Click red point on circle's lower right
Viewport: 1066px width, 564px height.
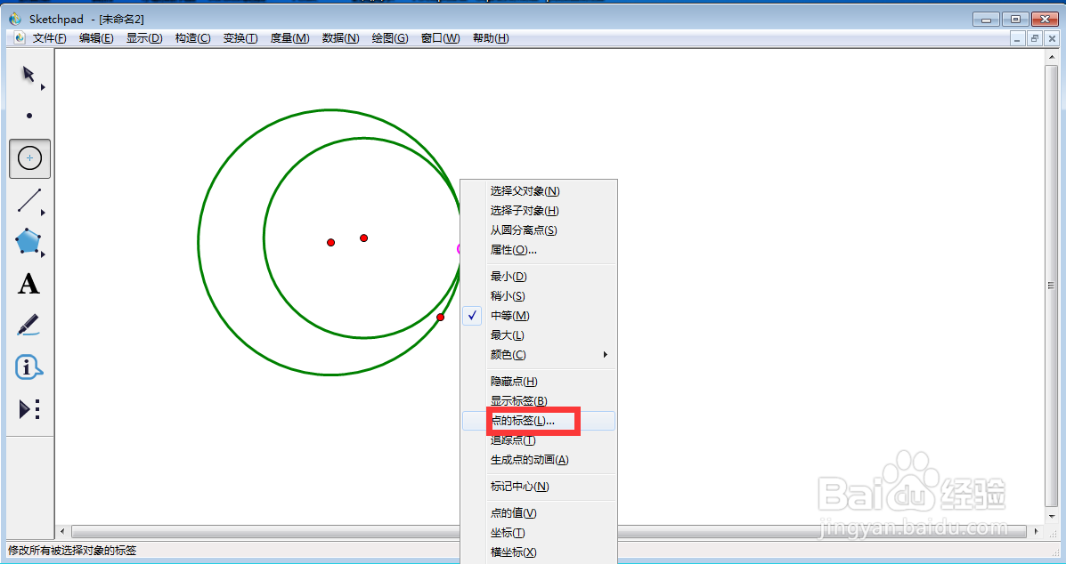click(441, 317)
